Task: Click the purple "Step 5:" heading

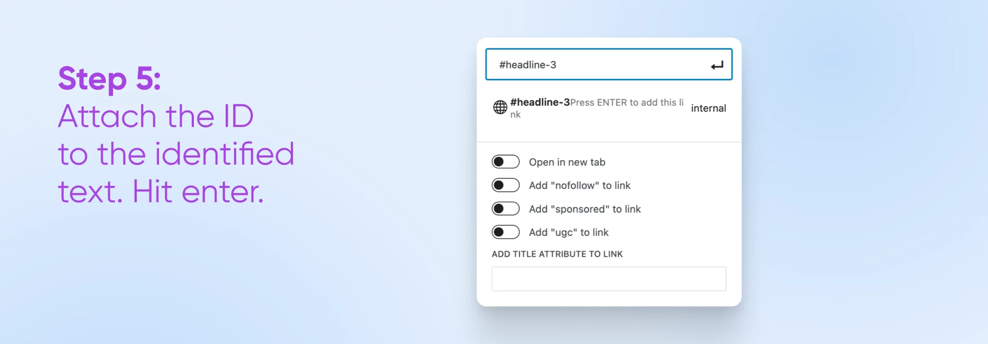Action: tap(109, 79)
